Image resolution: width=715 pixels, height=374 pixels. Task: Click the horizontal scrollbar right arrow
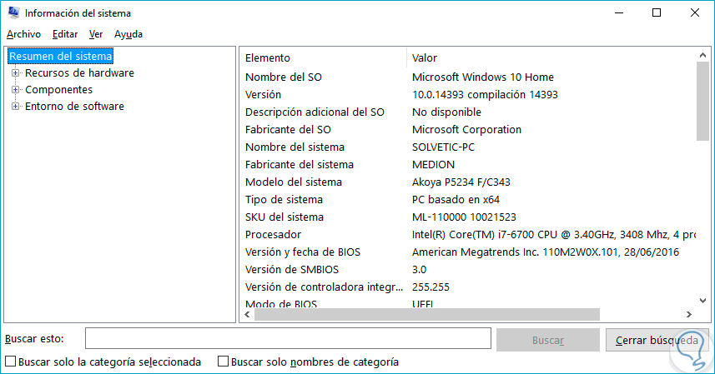click(x=688, y=314)
